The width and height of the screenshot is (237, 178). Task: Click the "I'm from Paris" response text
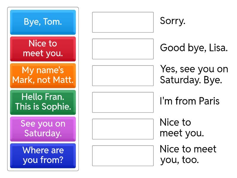pyautogui.click(x=190, y=101)
